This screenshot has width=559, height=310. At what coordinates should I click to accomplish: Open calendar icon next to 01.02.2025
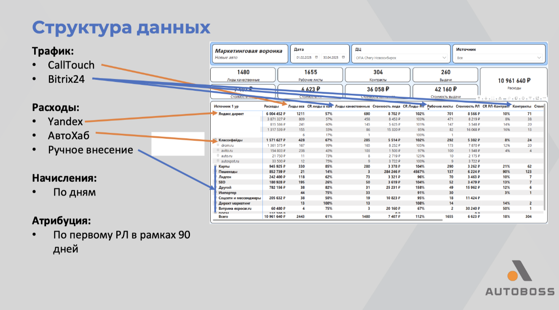316,58
